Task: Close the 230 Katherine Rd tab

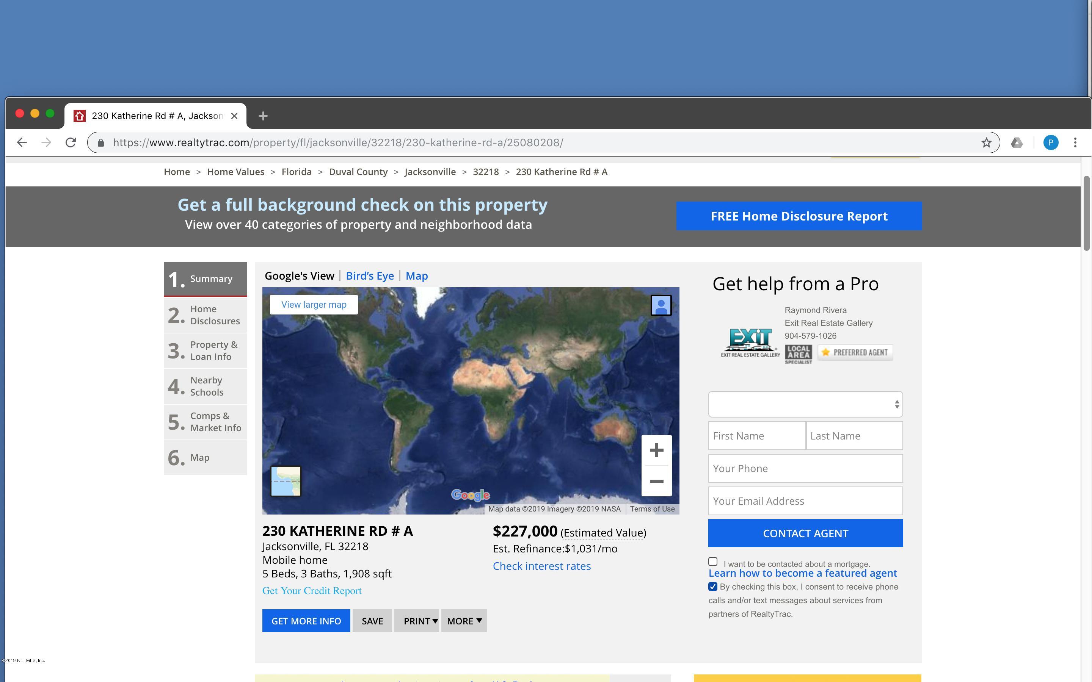Action: click(x=234, y=116)
